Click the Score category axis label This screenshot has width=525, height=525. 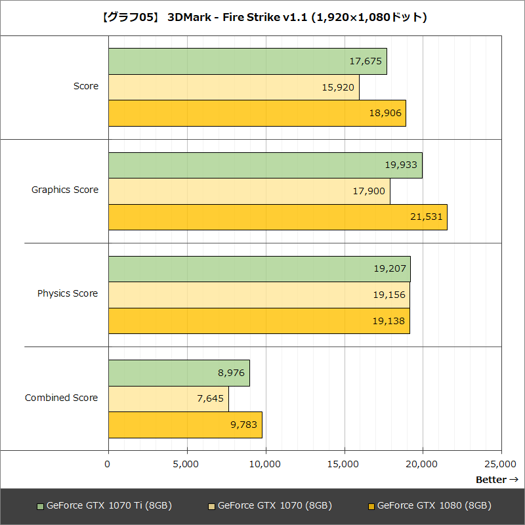(x=85, y=86)
